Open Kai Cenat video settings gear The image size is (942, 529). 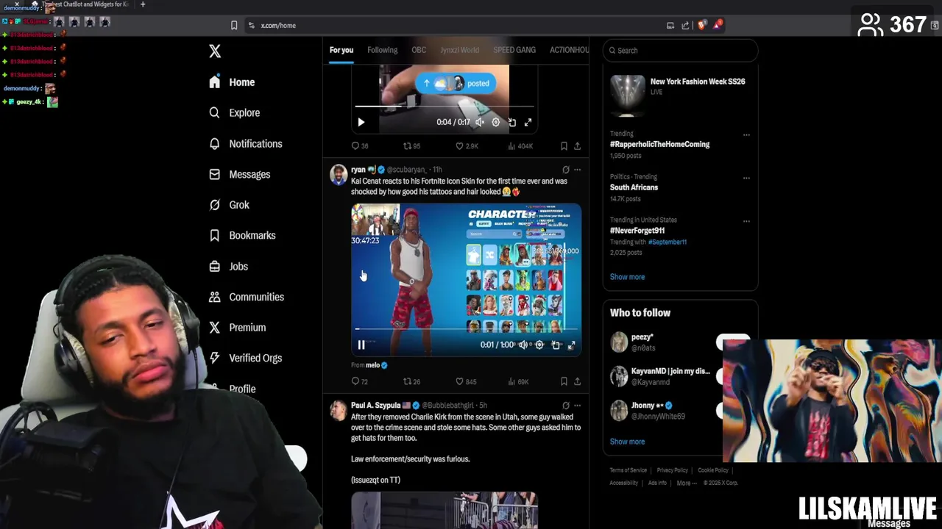click(x=539, y=345)
